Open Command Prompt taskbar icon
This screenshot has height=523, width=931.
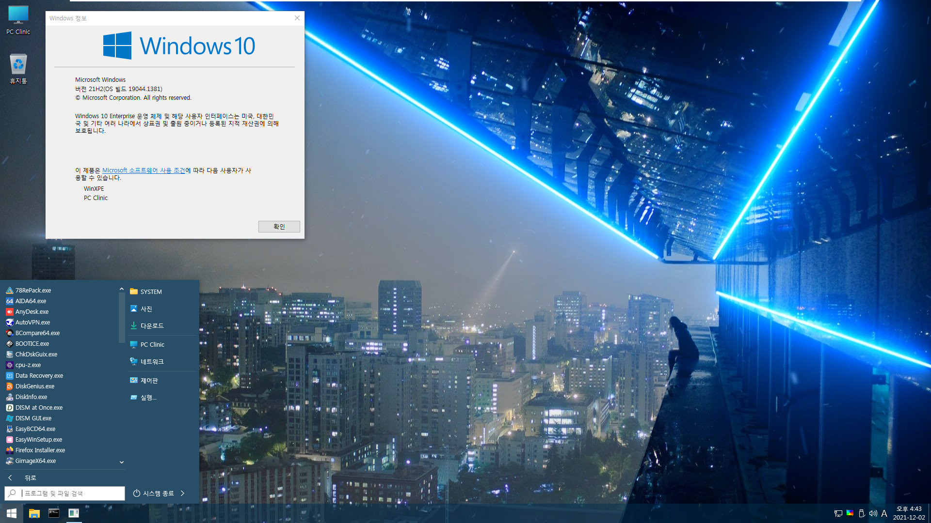(x=54, y=513)
